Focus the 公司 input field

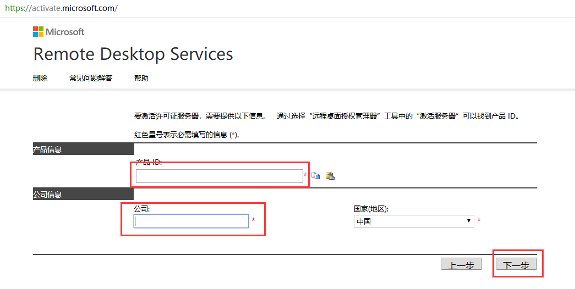coord(191,221)
